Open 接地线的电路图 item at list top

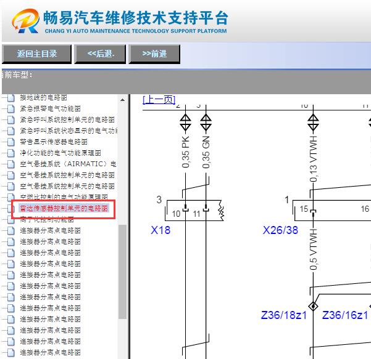coord(44,97)
